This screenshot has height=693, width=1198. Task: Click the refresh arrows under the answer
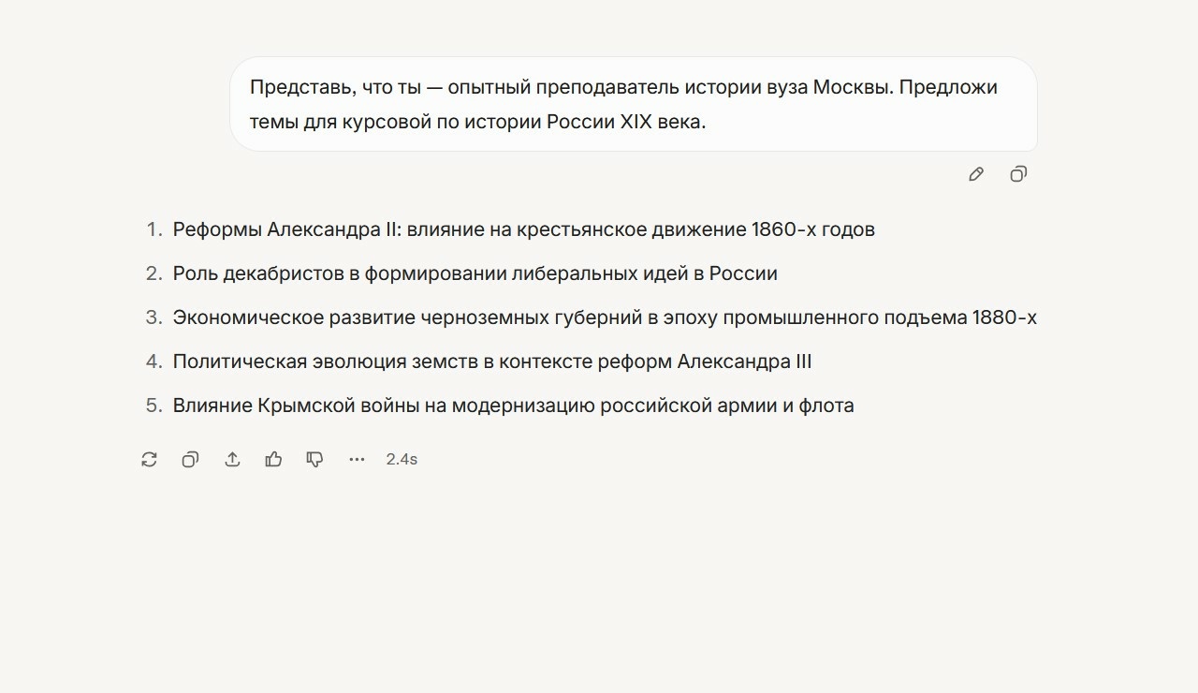pyautogui.click(x=149, y=459)
